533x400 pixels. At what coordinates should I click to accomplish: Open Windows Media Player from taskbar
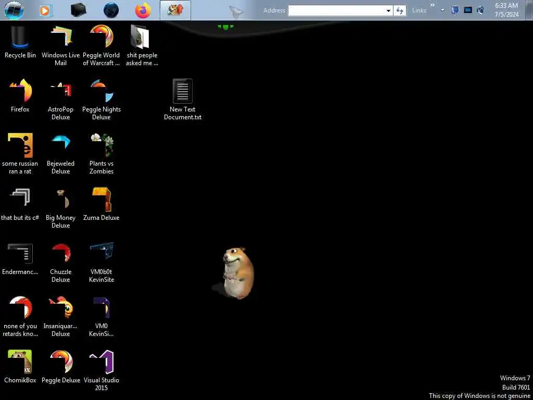coord(46,10)
